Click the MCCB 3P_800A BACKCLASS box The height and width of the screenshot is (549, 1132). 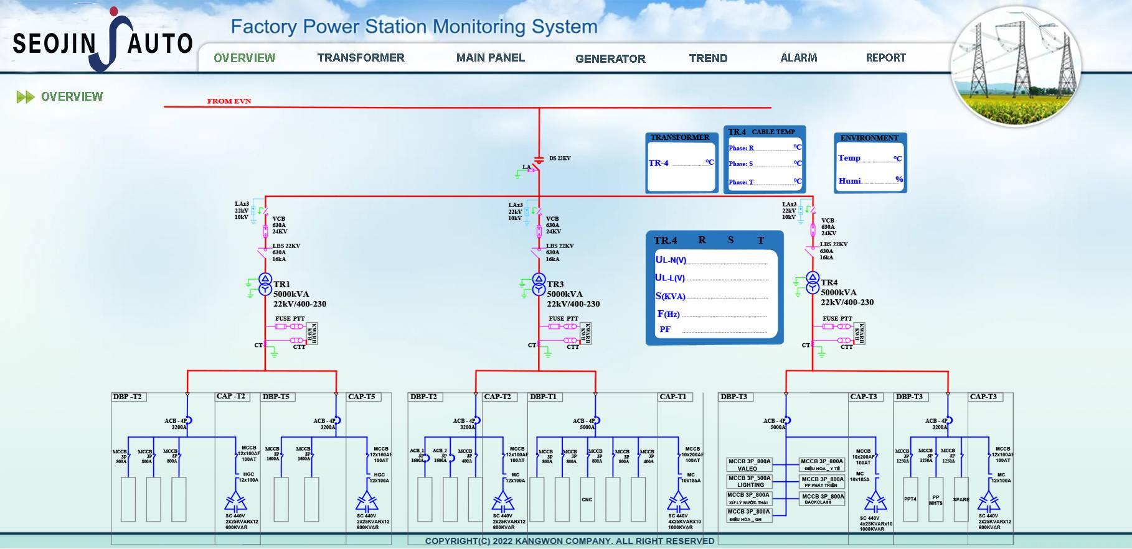pyautogui.click(x=822, y=499)
